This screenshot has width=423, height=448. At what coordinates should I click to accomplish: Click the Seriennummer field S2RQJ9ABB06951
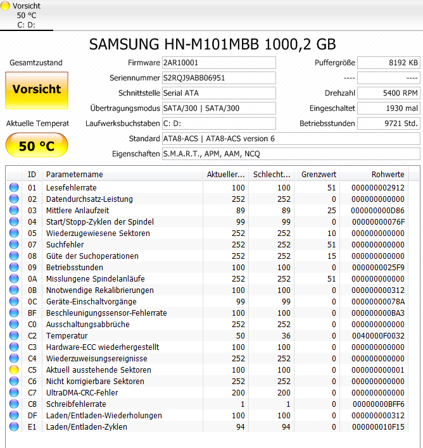(219, 78)
